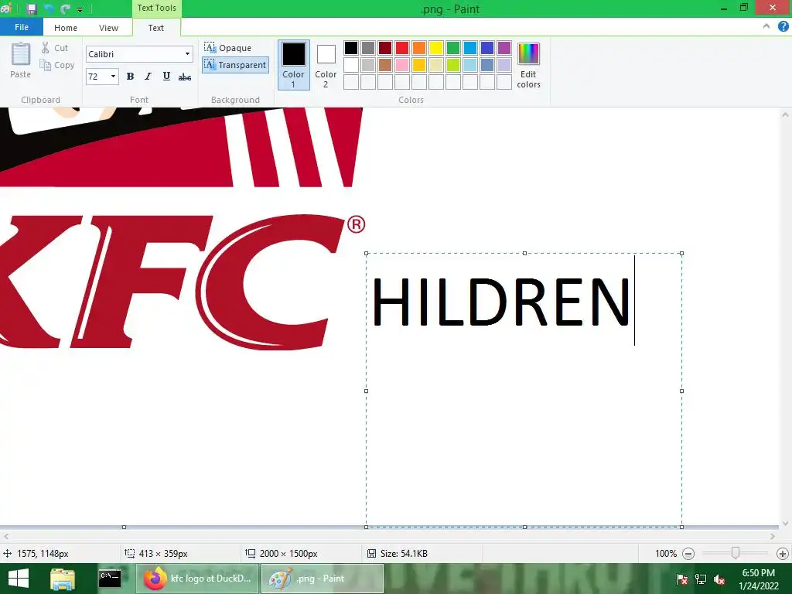
Task: Select Color 2 background button
Action: point(326,65)
